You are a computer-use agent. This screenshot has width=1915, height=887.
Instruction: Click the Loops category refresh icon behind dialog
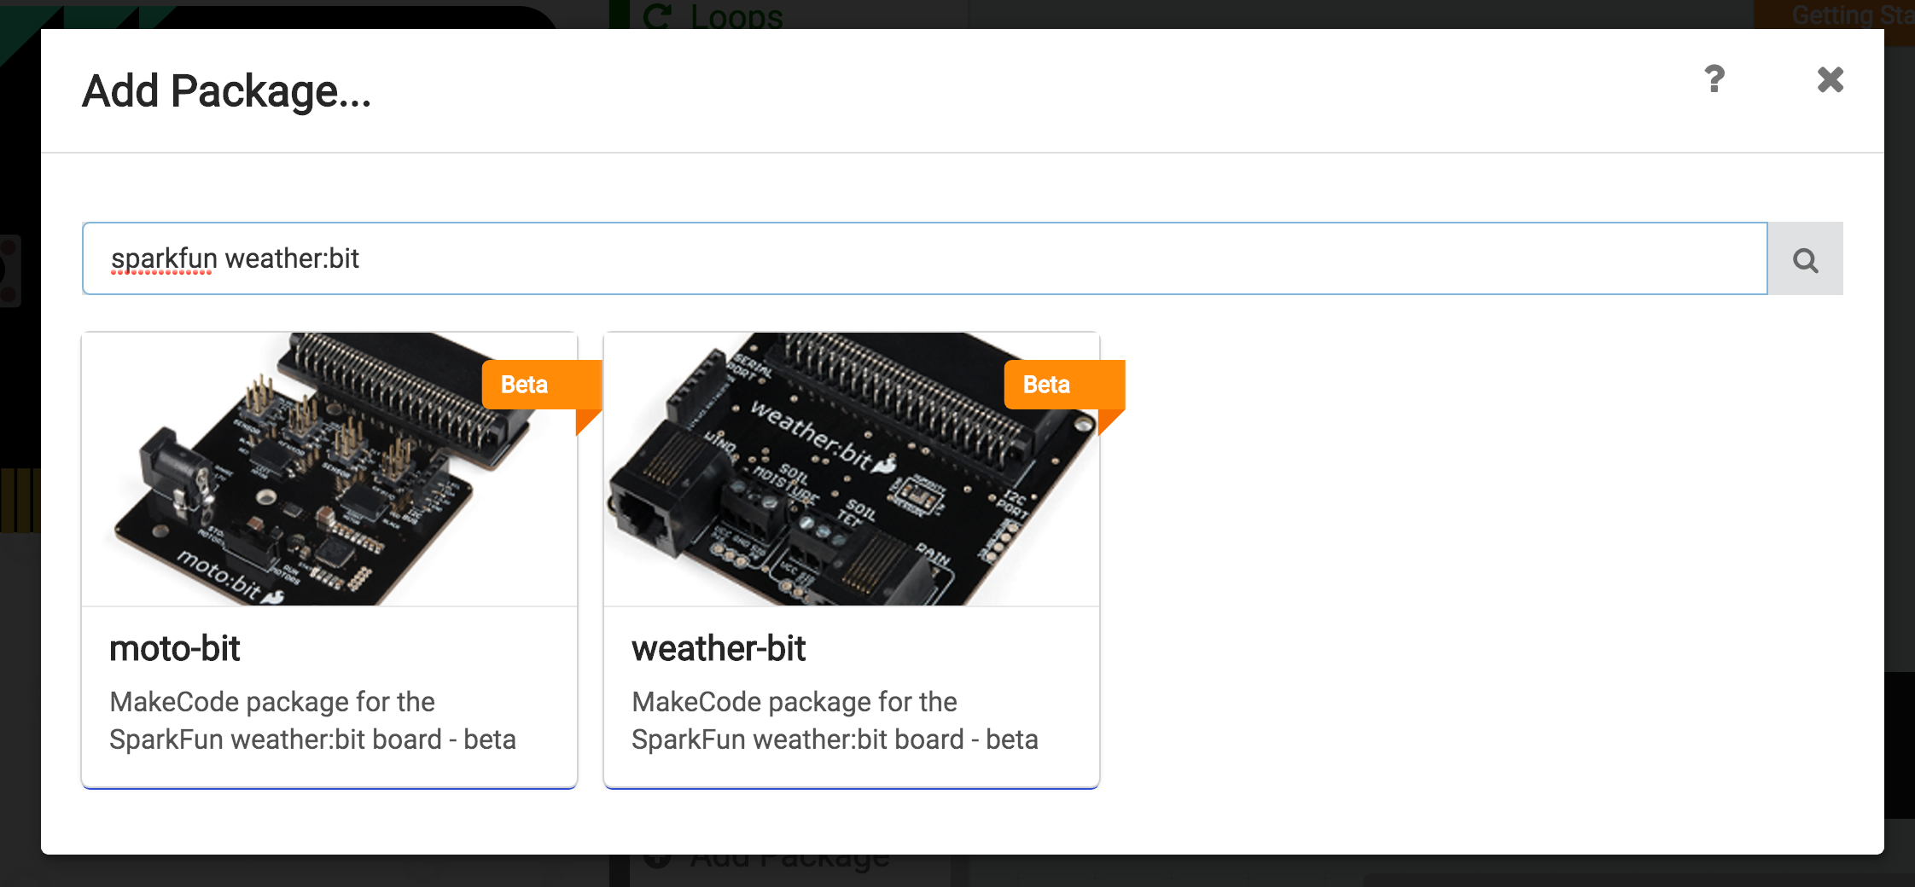(x=656, y=15)
